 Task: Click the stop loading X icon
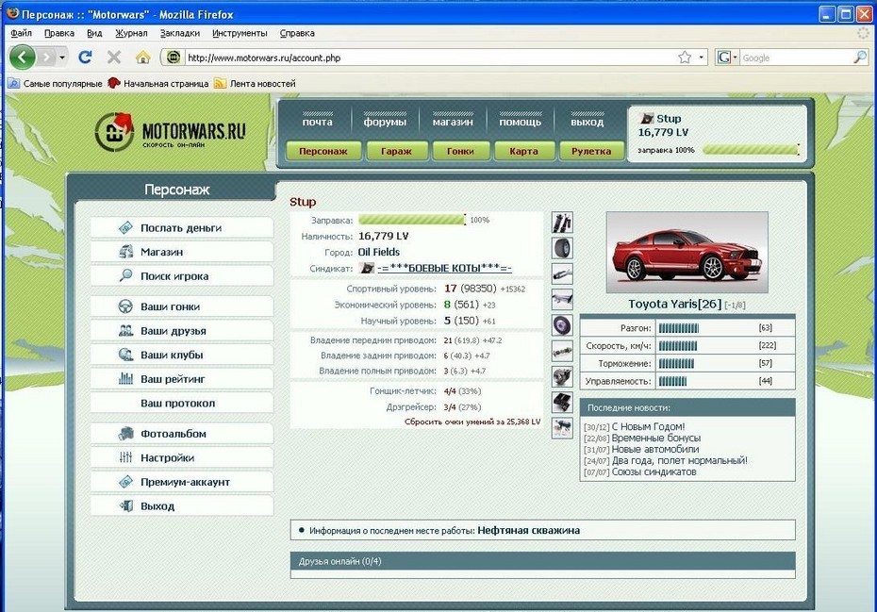point(114,58)
